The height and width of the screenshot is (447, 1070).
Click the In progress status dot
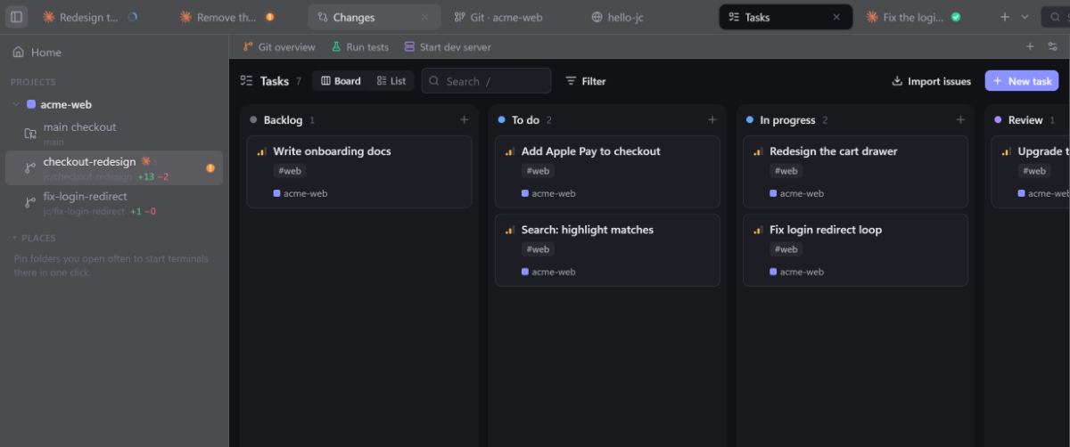point(750,120)
